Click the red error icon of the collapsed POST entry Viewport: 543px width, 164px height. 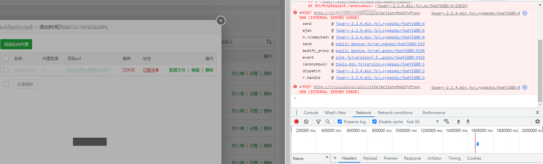tap(295, 87)
